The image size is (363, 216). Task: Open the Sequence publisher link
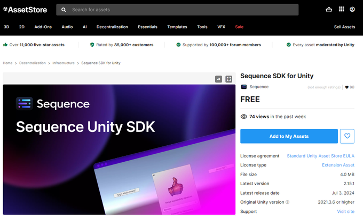coord(259,87)
